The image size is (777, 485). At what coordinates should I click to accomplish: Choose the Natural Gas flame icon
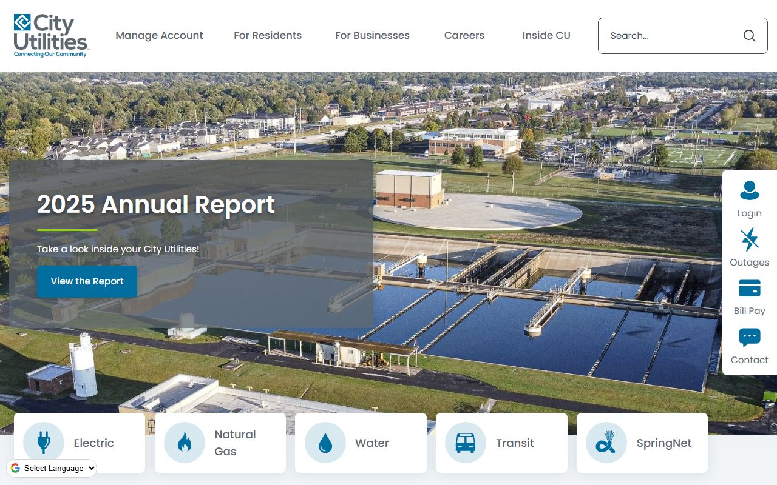[x=184, y=443]
